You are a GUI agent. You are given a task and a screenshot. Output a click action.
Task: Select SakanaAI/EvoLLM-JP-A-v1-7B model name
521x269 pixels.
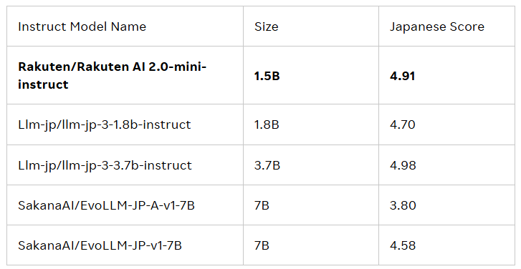point(106,205)
